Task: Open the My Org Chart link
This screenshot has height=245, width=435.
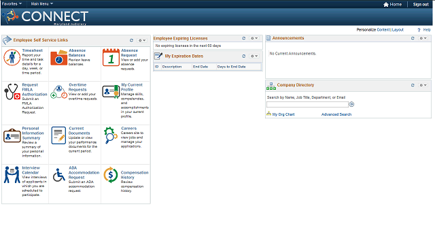Action: click(x=283, y=114)
